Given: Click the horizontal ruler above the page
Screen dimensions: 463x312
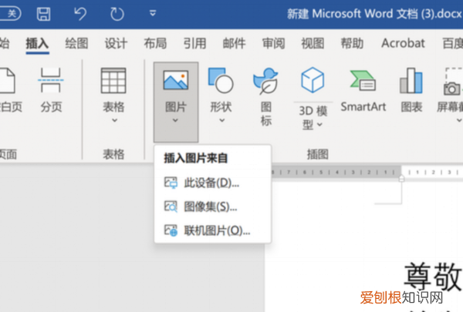Looking at the screenshot, I should tap(366, 173).
